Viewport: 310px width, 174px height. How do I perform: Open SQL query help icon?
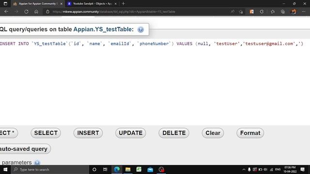[140, 29]
